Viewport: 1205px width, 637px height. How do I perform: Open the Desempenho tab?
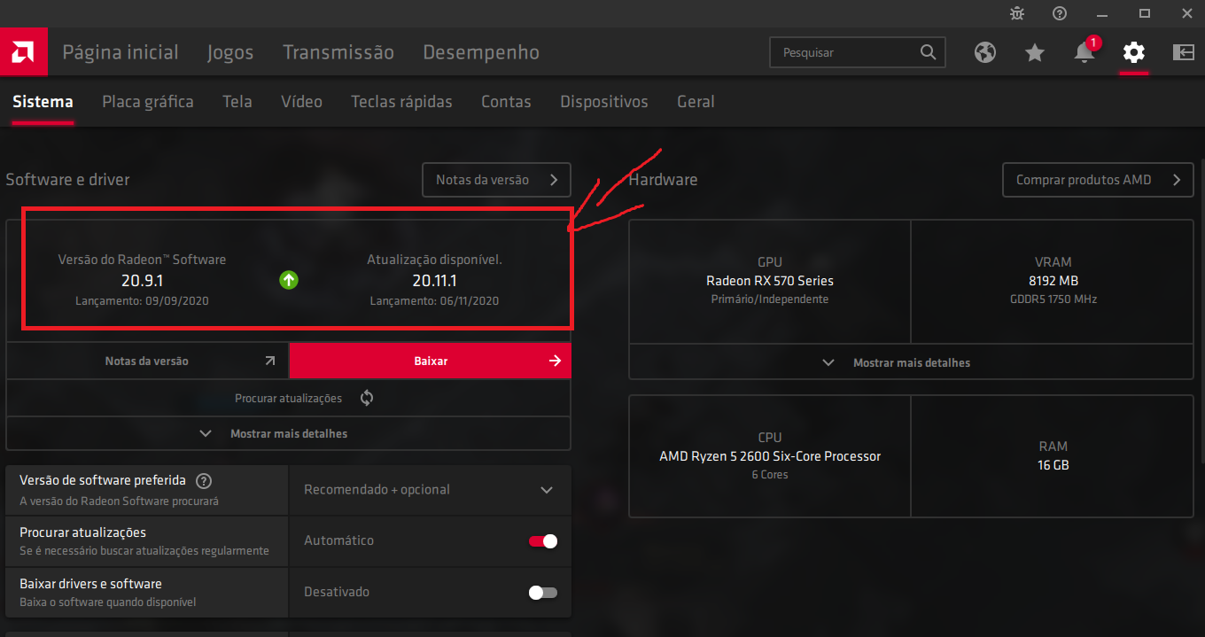481,52
